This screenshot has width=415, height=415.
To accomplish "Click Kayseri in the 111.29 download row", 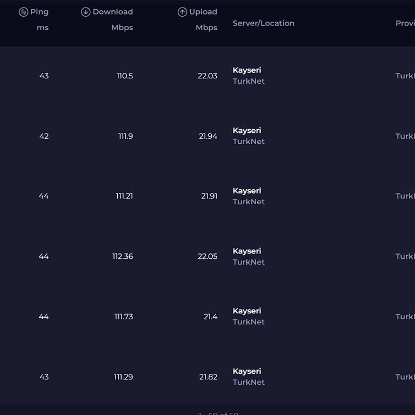I will pos(247,371).
